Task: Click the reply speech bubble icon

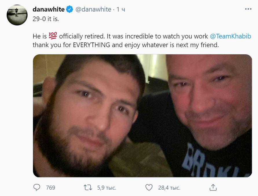Action: click(37, 188)
